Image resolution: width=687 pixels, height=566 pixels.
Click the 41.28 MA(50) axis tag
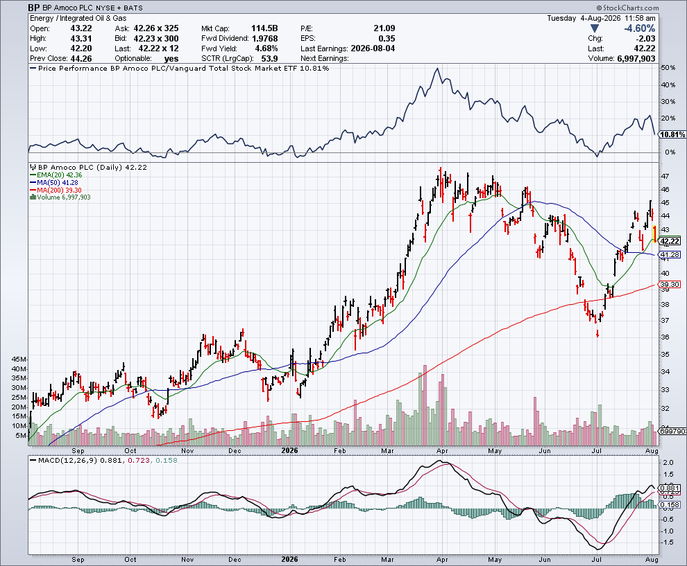(670, 254)
